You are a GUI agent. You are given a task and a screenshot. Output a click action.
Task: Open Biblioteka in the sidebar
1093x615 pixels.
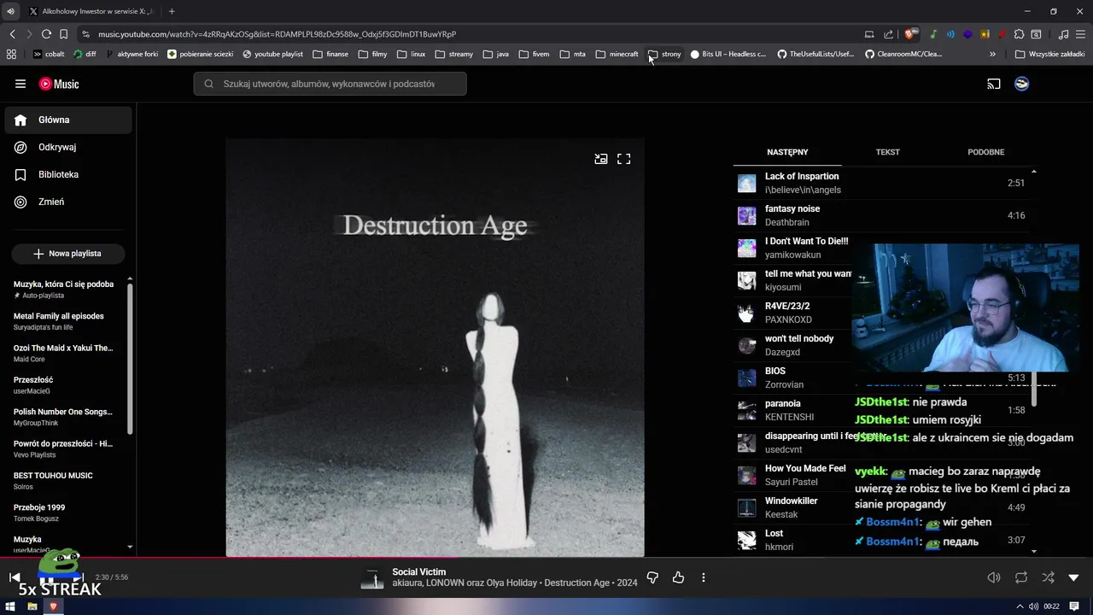click(68, 175)
